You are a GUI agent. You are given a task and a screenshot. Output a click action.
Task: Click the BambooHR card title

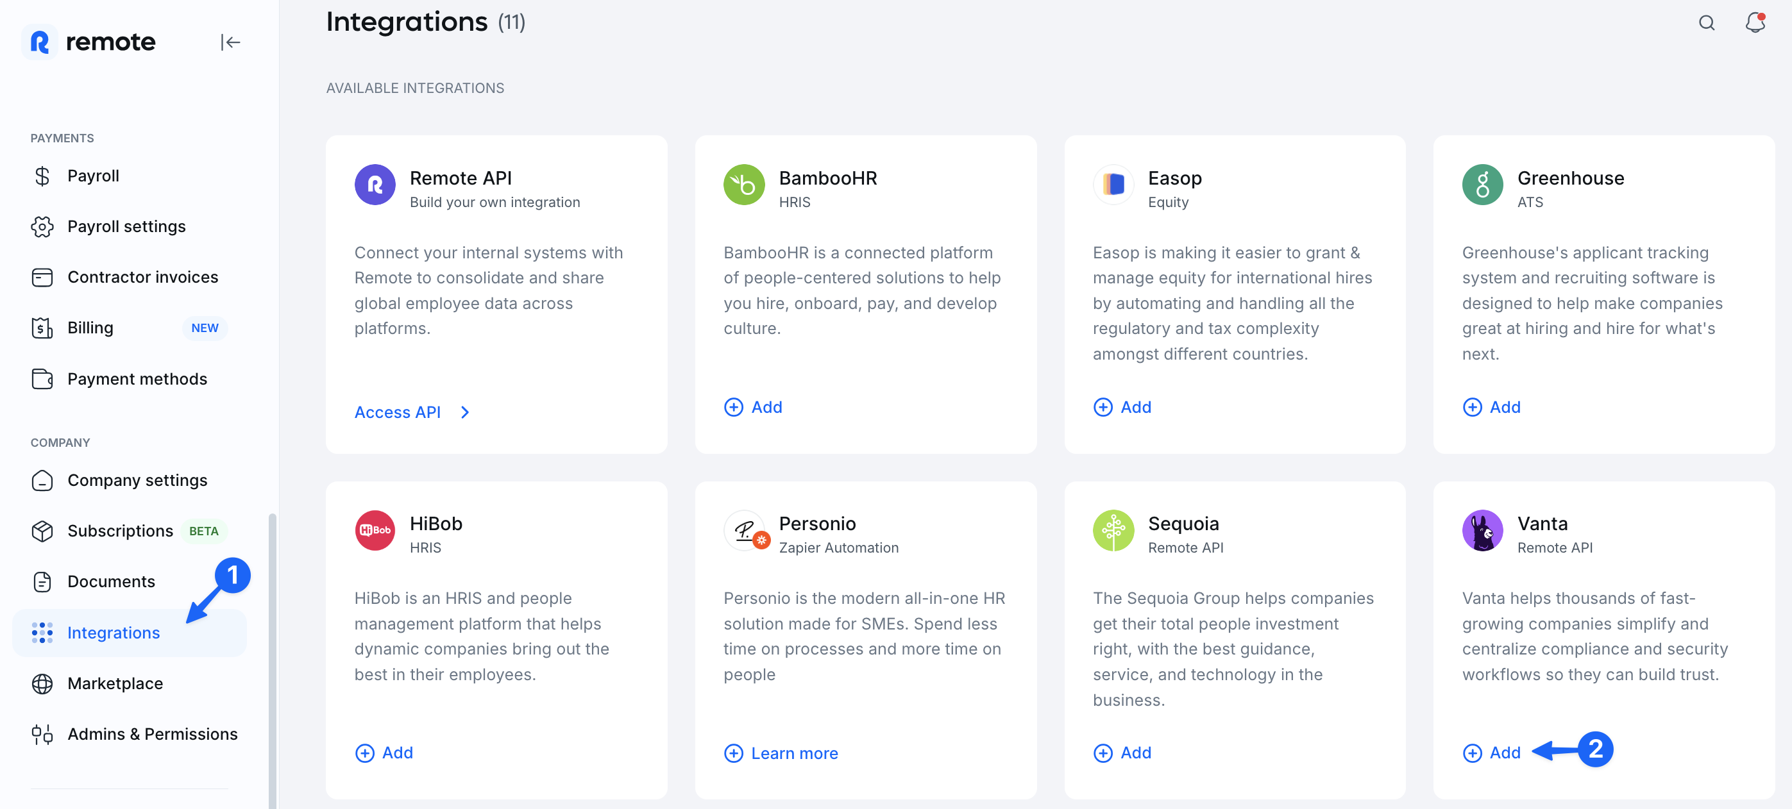(x=828, y=178)
